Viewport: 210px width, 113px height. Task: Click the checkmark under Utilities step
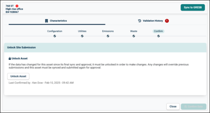pos(82,36)
